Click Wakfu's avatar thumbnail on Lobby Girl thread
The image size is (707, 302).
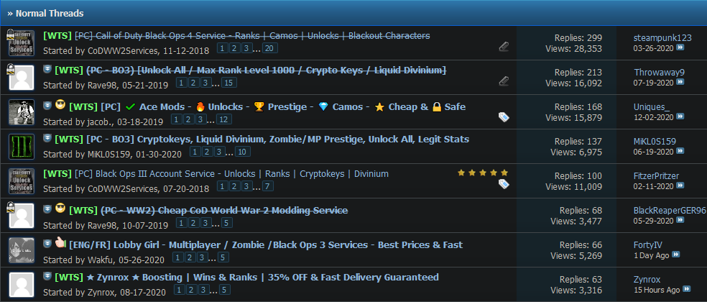[20, 250]
